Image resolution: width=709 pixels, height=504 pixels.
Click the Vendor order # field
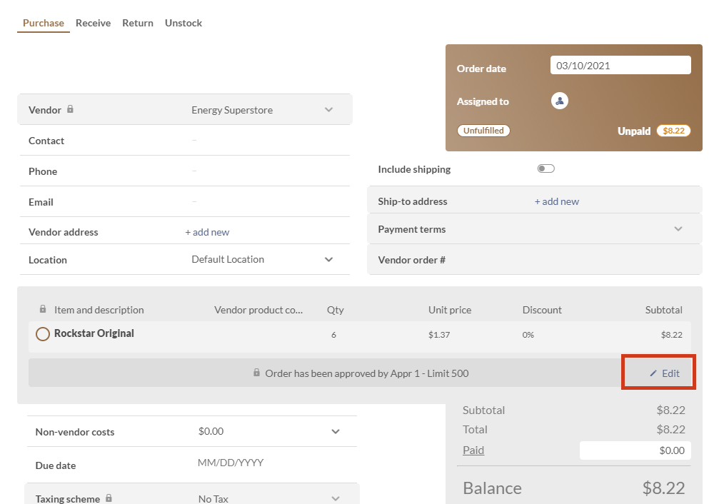[x=535, y=260]
